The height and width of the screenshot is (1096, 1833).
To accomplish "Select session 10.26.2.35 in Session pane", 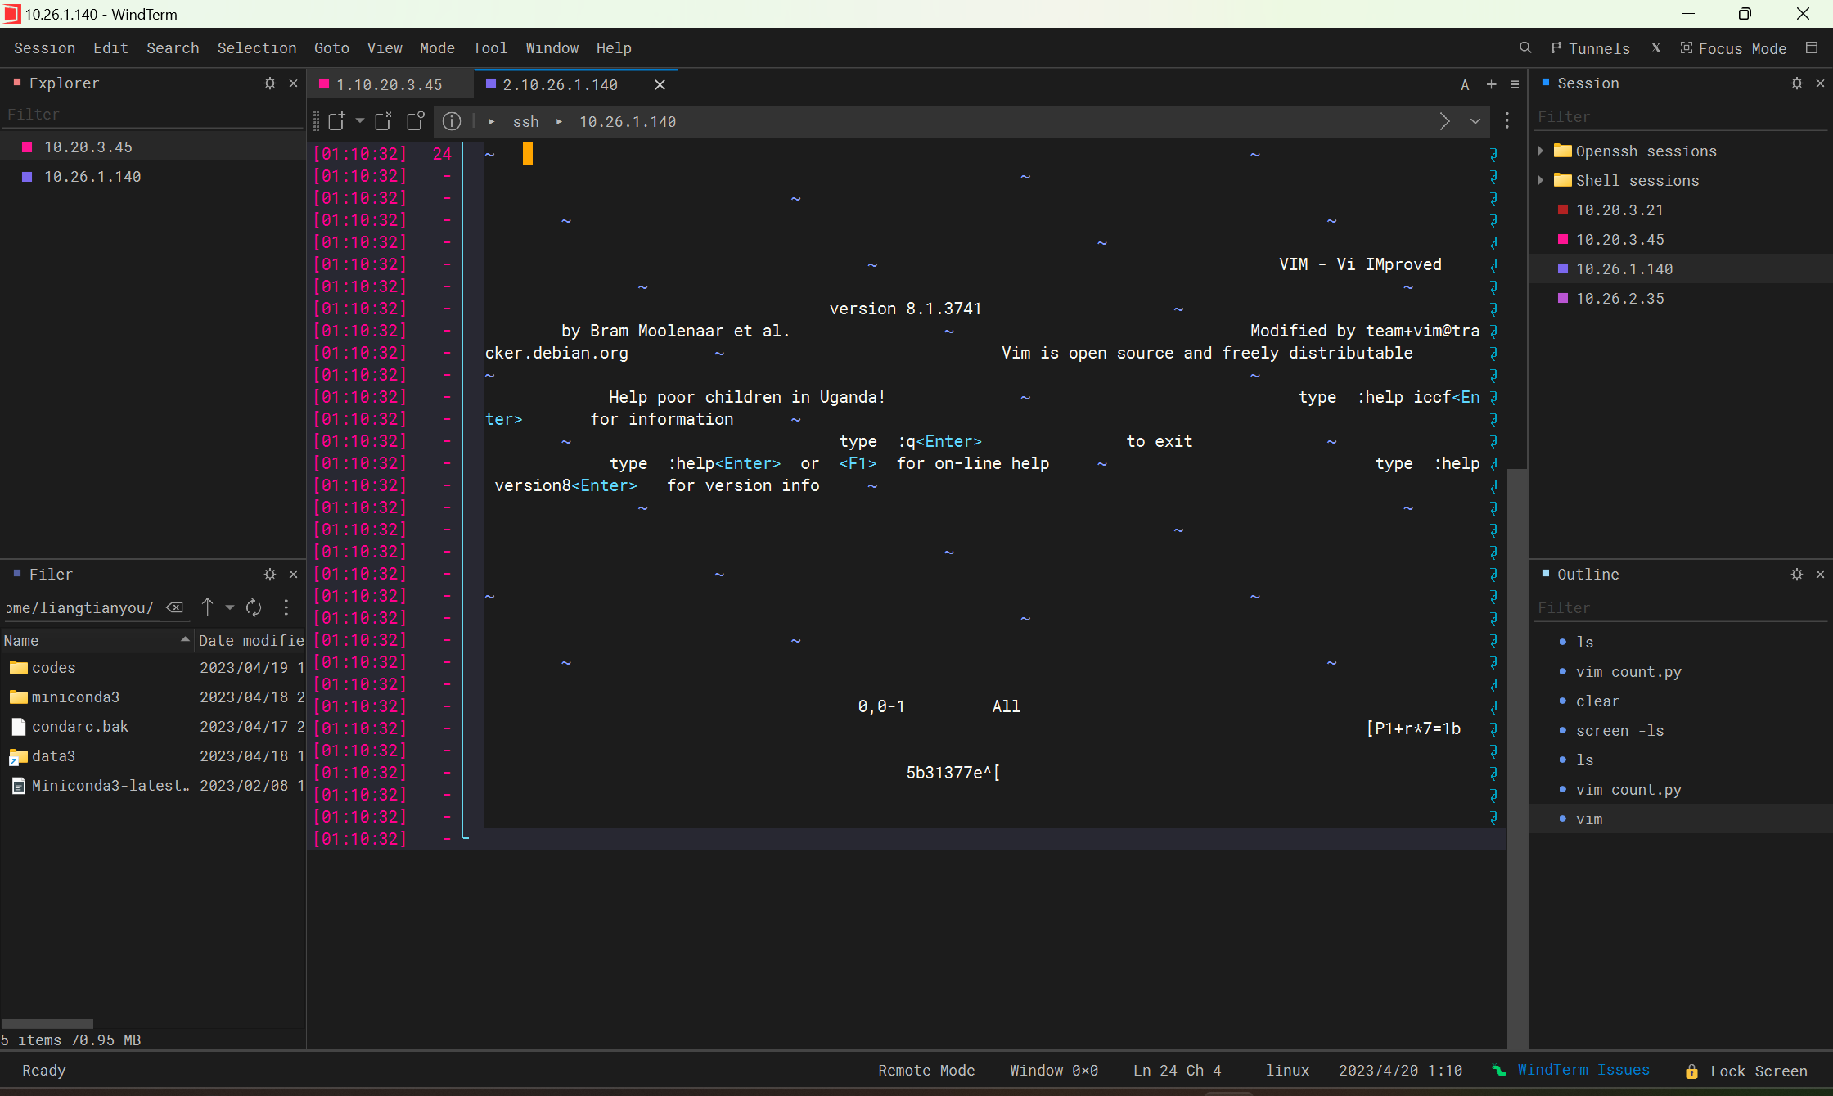I will [x=1680, y=299].
